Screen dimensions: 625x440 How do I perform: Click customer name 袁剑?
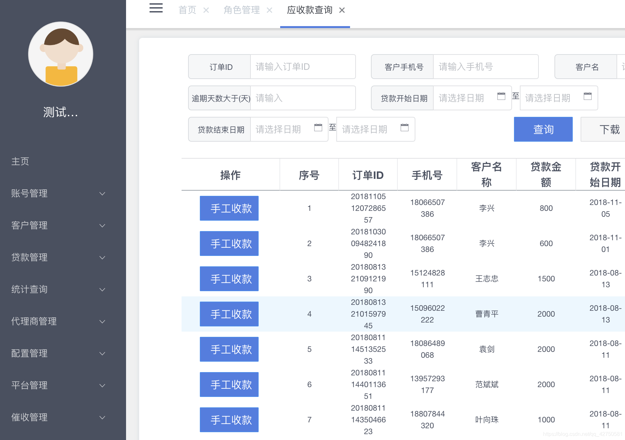[x=487, y=349]
